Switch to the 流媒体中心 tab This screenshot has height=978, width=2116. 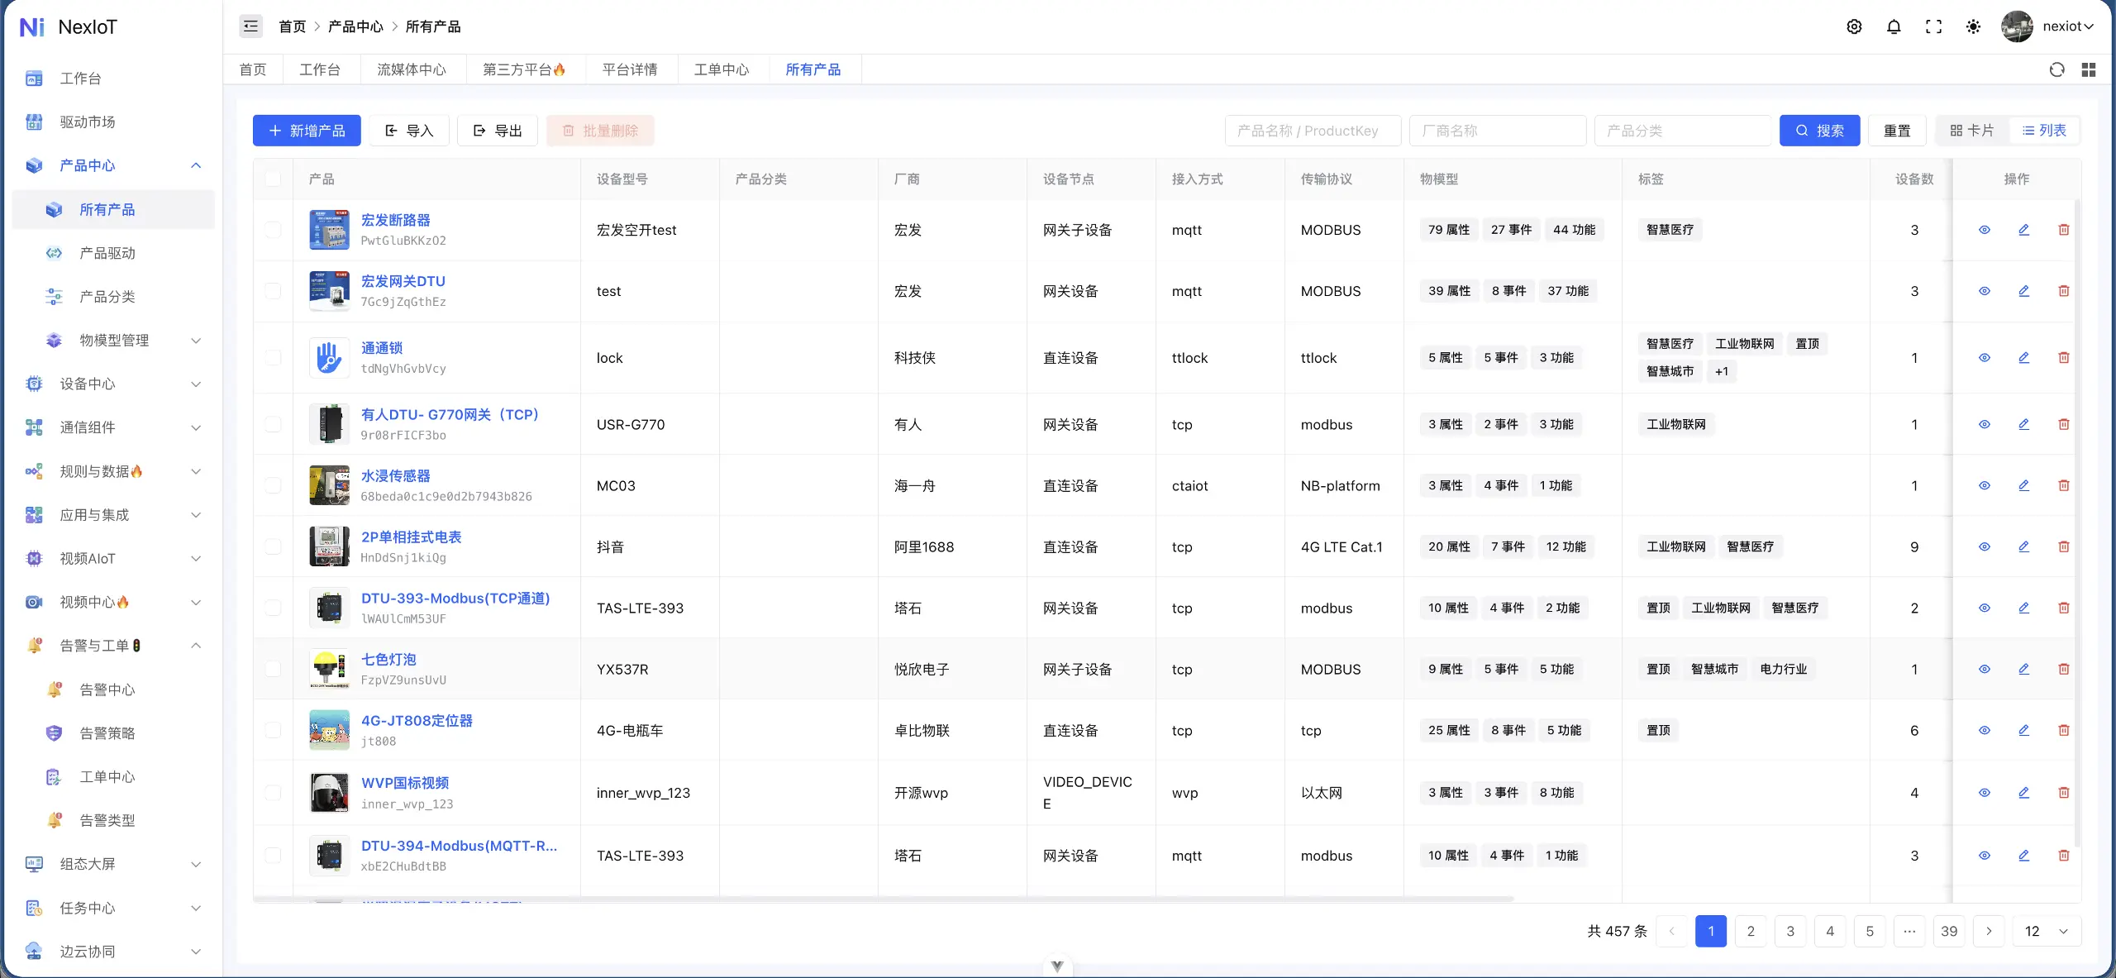[x=412, y=69]
